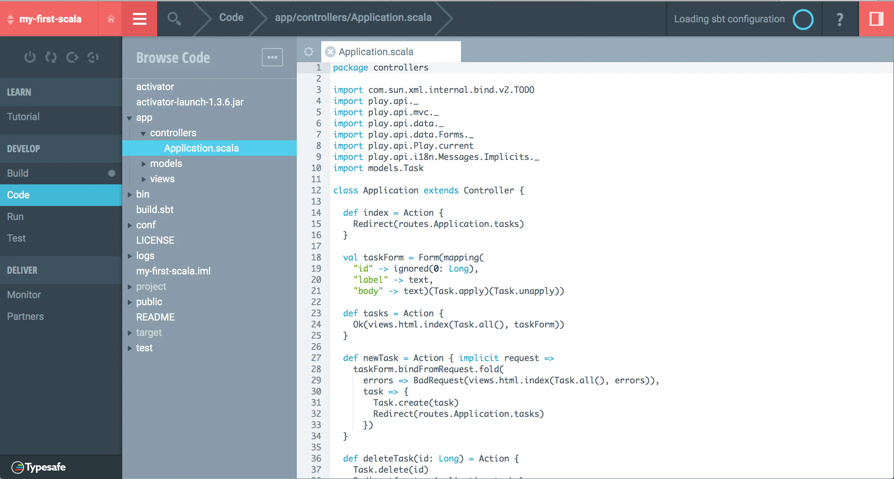The height and width of the screenshot is (479, 894).
Task: Collapse the app folder
Action: pyautogui.click(x=129, y=118)
